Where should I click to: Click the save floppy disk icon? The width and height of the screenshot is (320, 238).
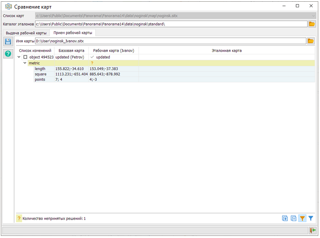8,42
